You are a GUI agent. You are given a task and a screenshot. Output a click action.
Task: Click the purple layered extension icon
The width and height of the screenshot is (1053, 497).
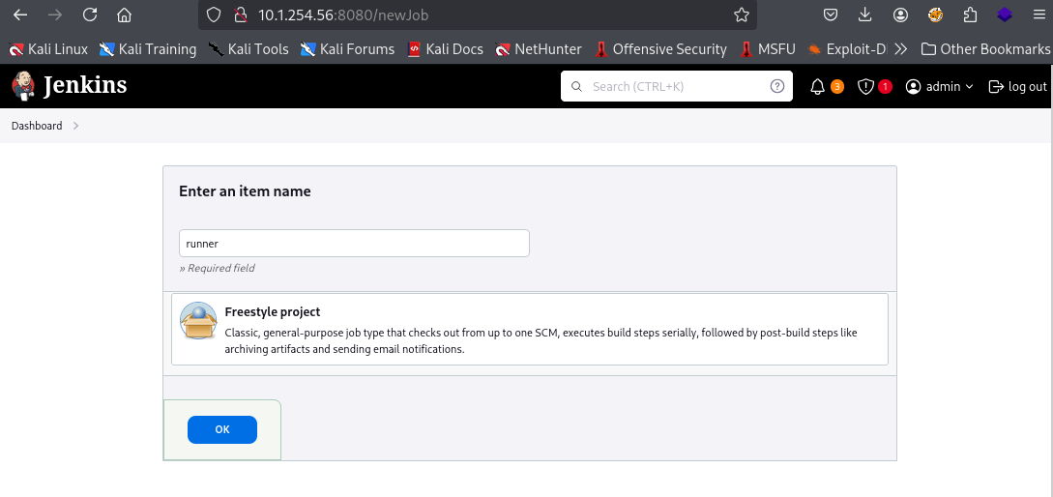click(x=1005, y=15)
